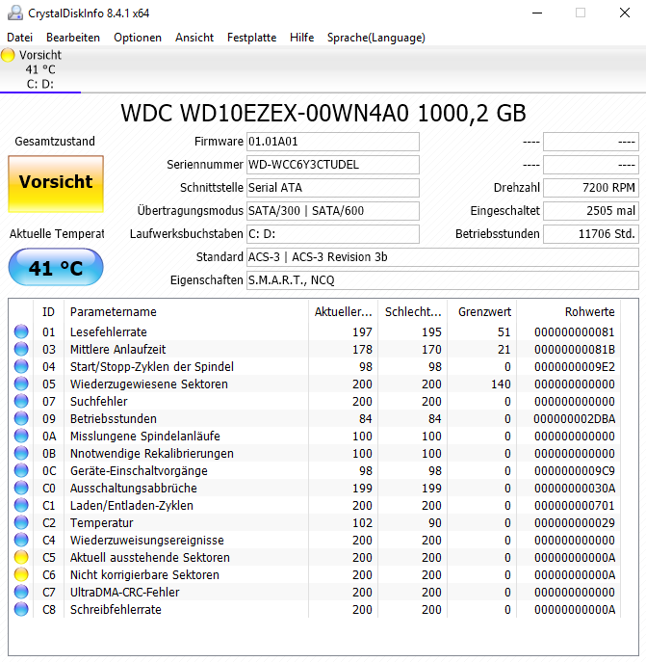Screen dimensions: 646x662
Task: Click raw value 000000000029 of Temperatur
Action: tap(574, 523)
